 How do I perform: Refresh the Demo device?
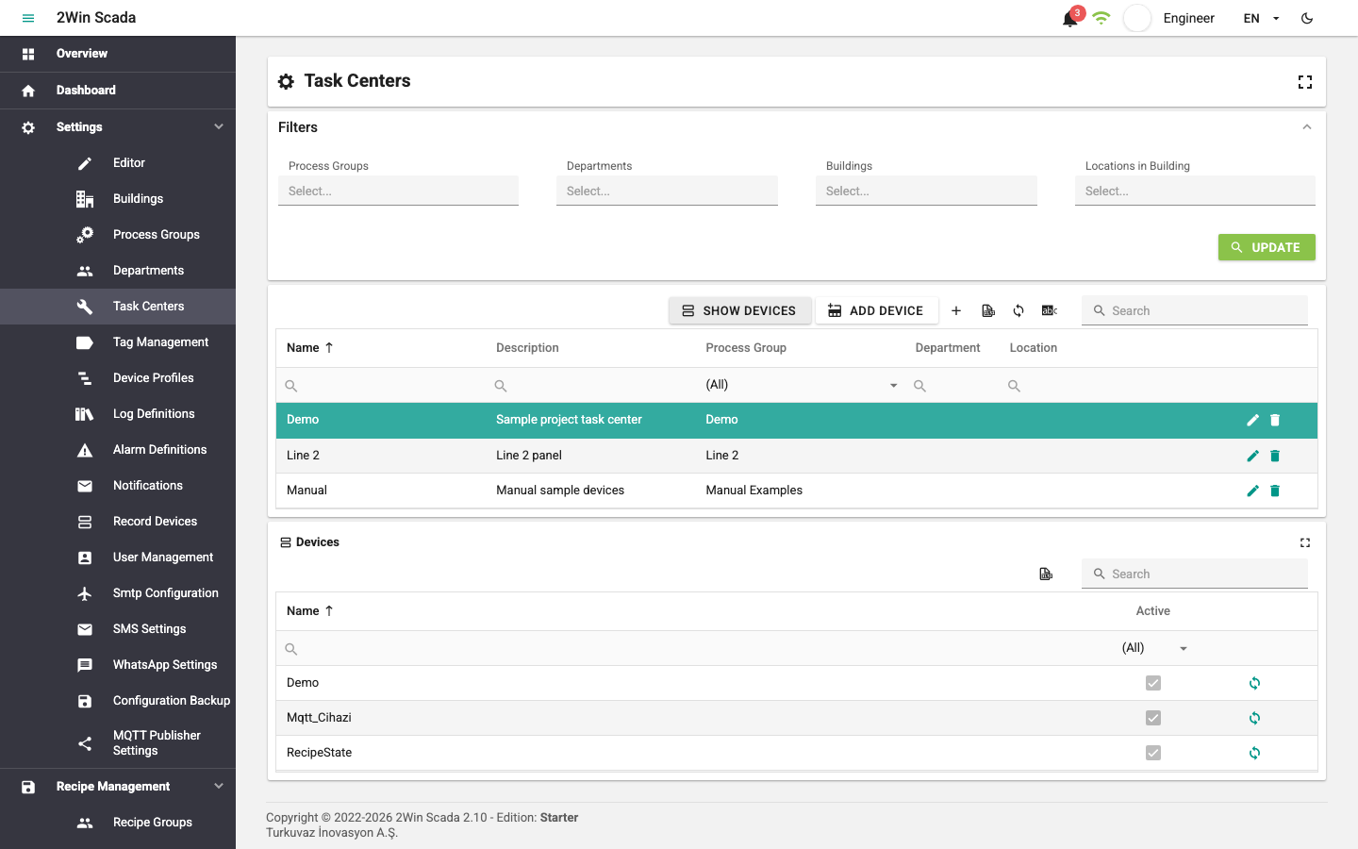[1254, 683]
